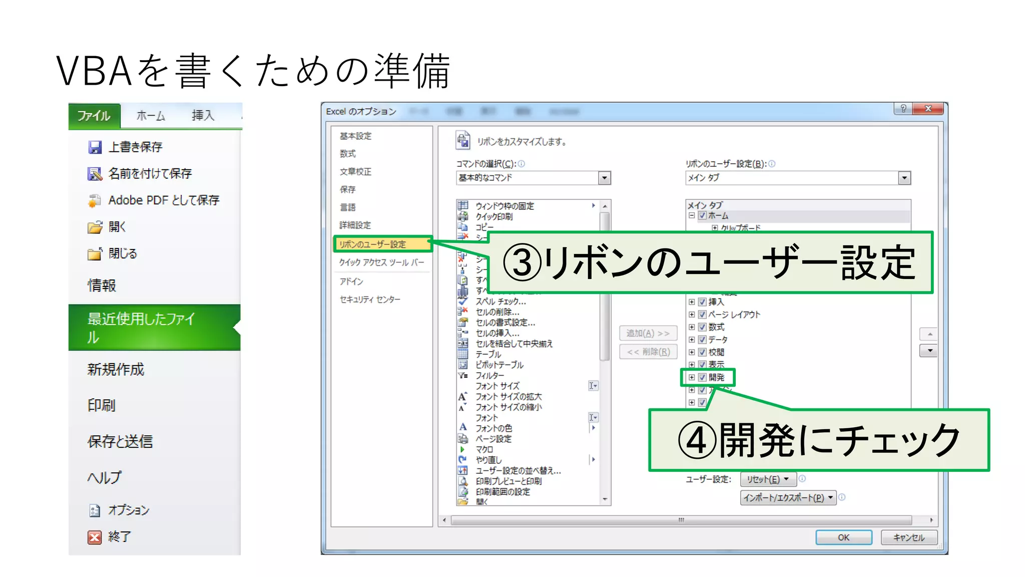Click the セルを結合して中央揃え icon
Image resolution: width=1025 pixels, height=577 pixels.
point(463,343)
